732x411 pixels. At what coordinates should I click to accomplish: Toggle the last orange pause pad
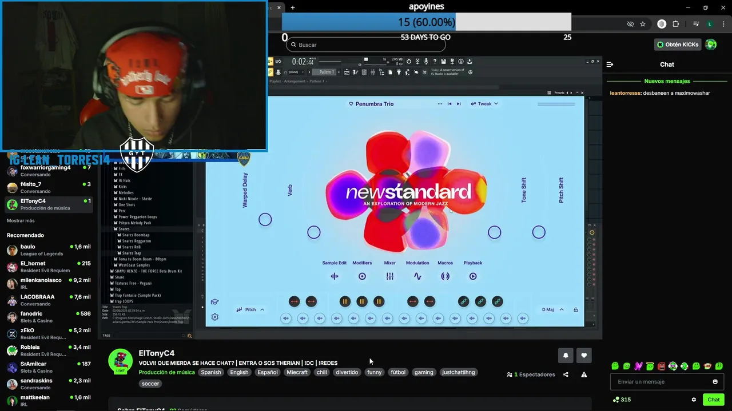(x=379, y=301)
